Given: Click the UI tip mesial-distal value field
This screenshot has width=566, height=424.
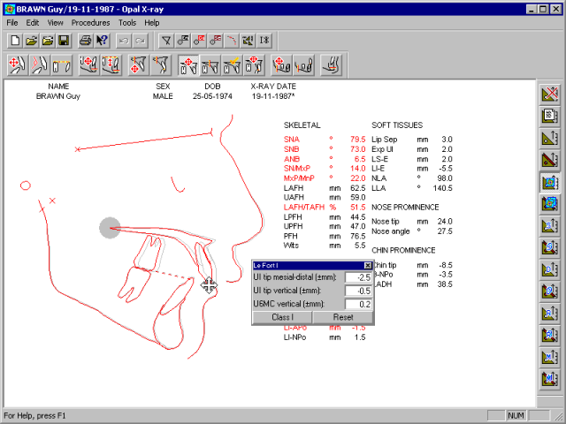Looking at the screenshot, I should [358, 277].
